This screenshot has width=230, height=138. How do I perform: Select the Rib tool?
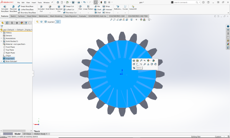pyautogui.click(x=97, y=6)
